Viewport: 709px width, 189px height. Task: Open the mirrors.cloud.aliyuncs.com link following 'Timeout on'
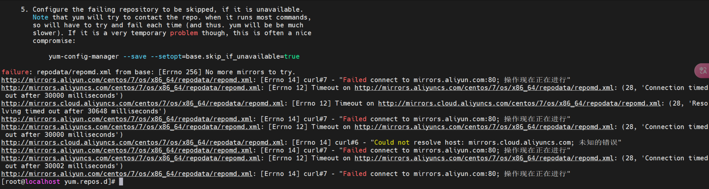pos(519,103)
